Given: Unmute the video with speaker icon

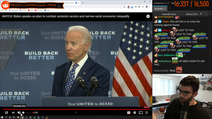Looking at the screenshot, I should click(19, 112).
